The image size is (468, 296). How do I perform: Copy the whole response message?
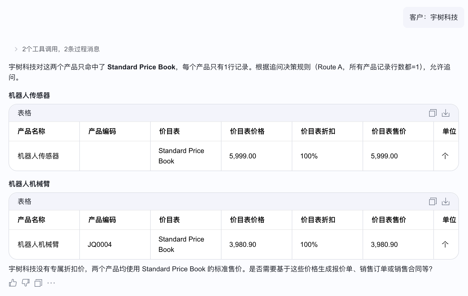pyautogui.click(x=38, y=283)
